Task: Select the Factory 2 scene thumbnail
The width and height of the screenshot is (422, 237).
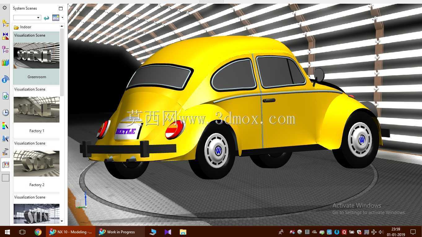Action: 36,163
